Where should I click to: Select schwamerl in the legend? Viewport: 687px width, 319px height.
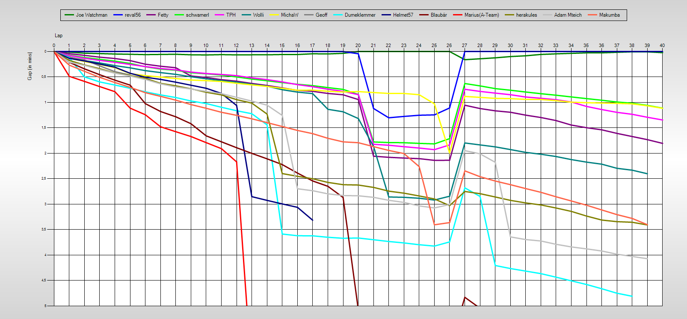point(192,15)
